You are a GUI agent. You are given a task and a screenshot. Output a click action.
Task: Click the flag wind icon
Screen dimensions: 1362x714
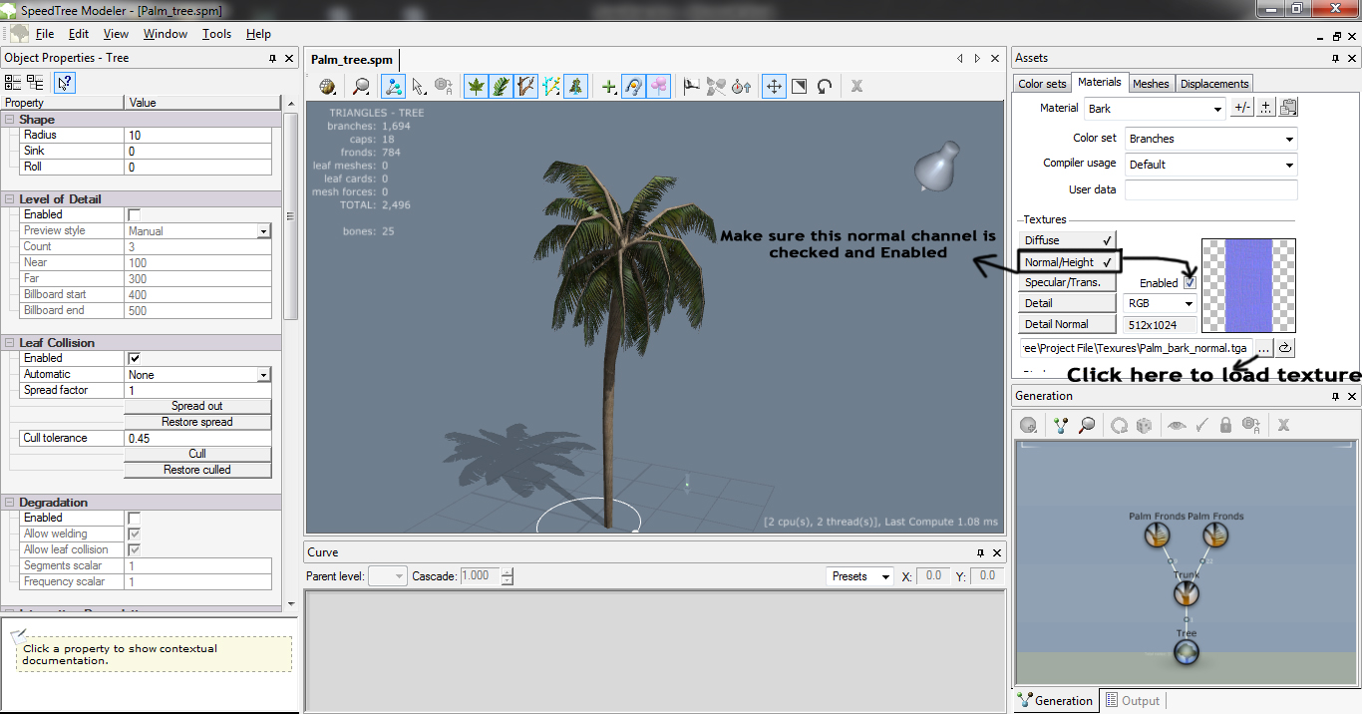(692, 87)
